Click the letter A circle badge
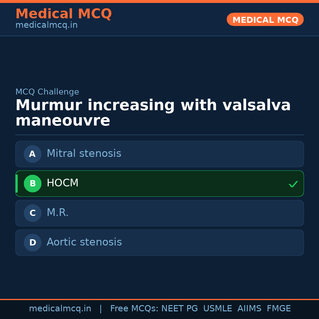The width and height of the screenshot is (319, 319). [x=32, y=154]
